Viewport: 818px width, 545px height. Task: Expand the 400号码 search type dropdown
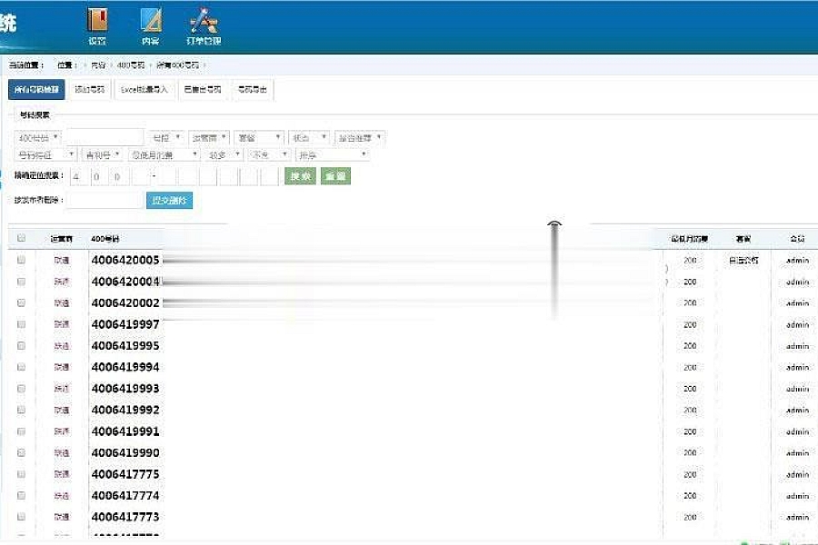coord(38,138)
